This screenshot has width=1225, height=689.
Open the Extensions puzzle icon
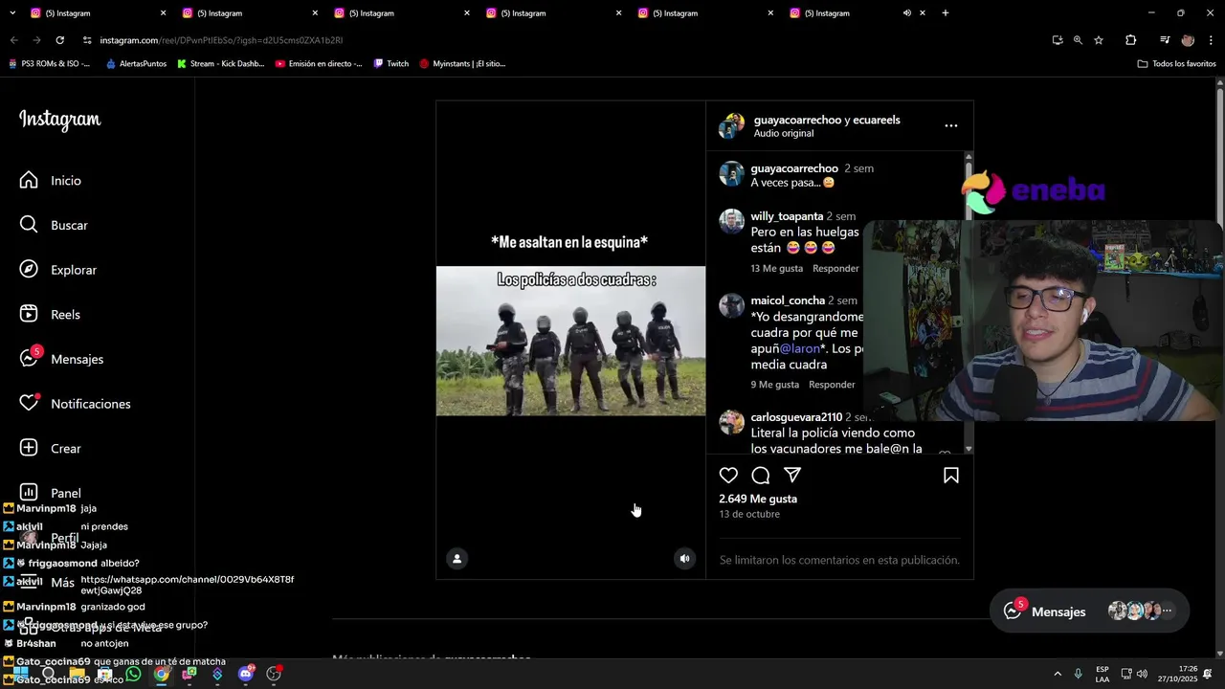pyautogui.click(x=1130, y=40)
